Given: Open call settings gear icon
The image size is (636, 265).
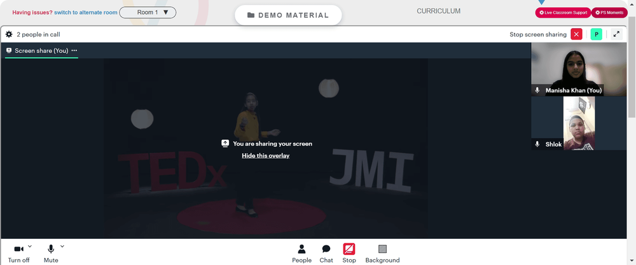Looking at the screenshot, I should pos(9,34).
